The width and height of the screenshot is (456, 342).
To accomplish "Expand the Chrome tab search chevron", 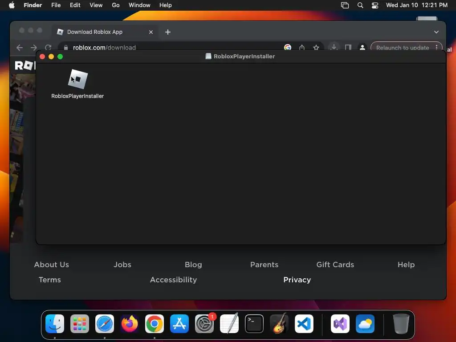I will point(436,32).
